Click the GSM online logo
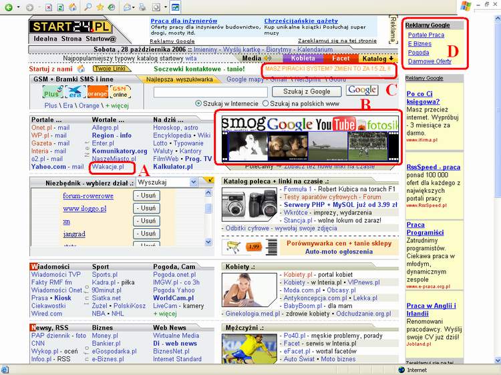This screenshot has width=501, height=375. [120, 92]
